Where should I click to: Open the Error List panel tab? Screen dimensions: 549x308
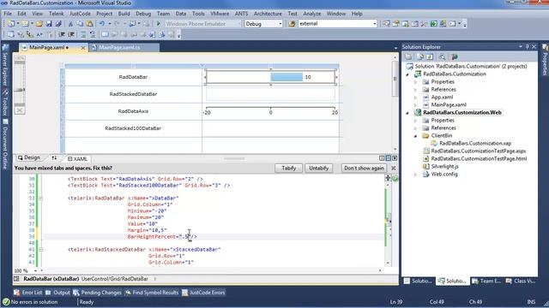(x=28, y=293)
